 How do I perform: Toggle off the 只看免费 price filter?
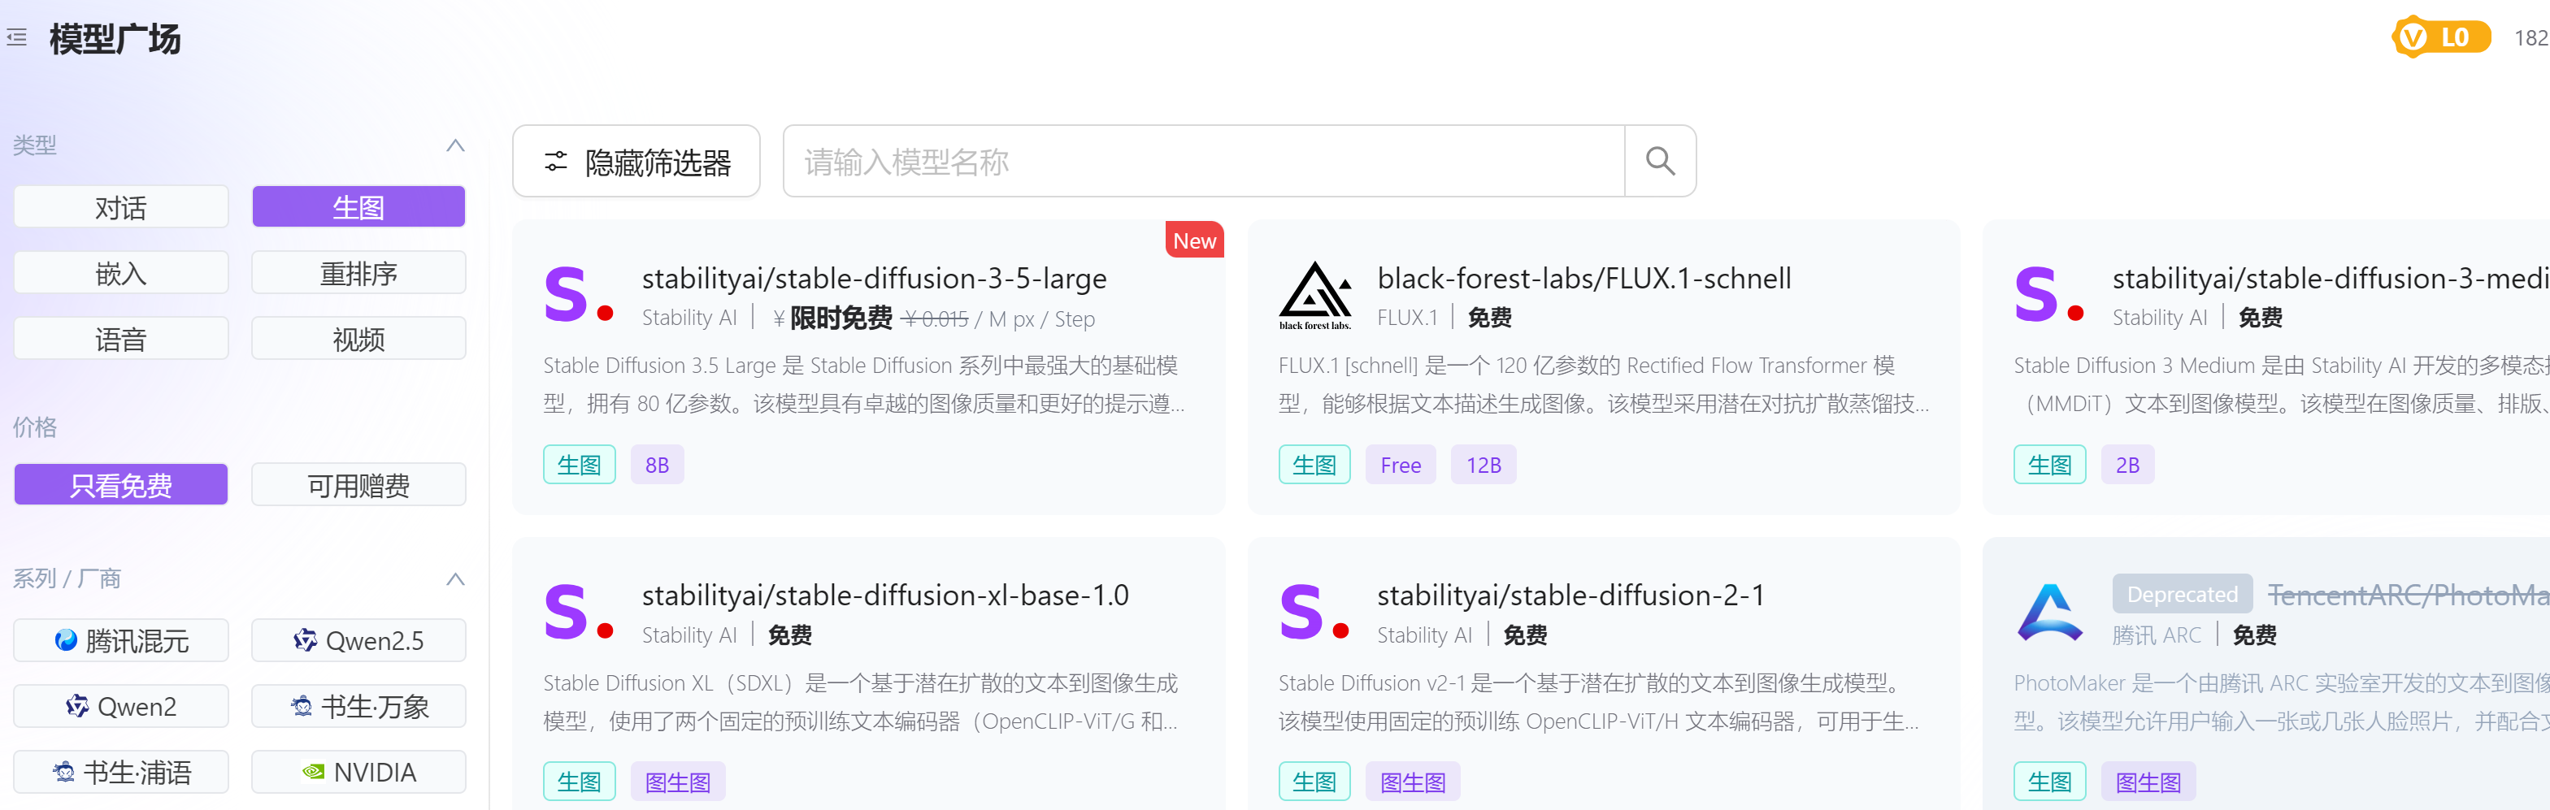click(x=121, y=484)
